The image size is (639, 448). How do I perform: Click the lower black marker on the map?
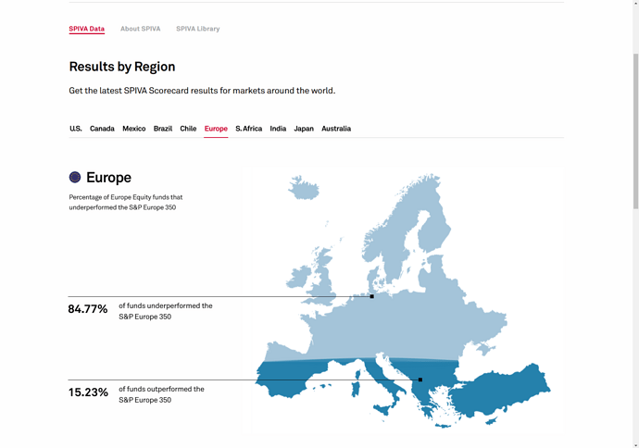420,380
